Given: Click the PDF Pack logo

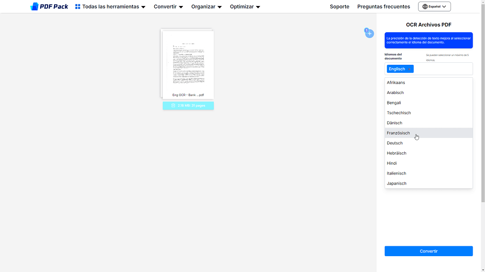Looking at the screenshot, I should click(x=49, y=6).
